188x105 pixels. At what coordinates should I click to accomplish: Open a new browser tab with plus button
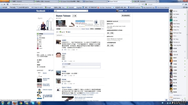tap(158, 1)
